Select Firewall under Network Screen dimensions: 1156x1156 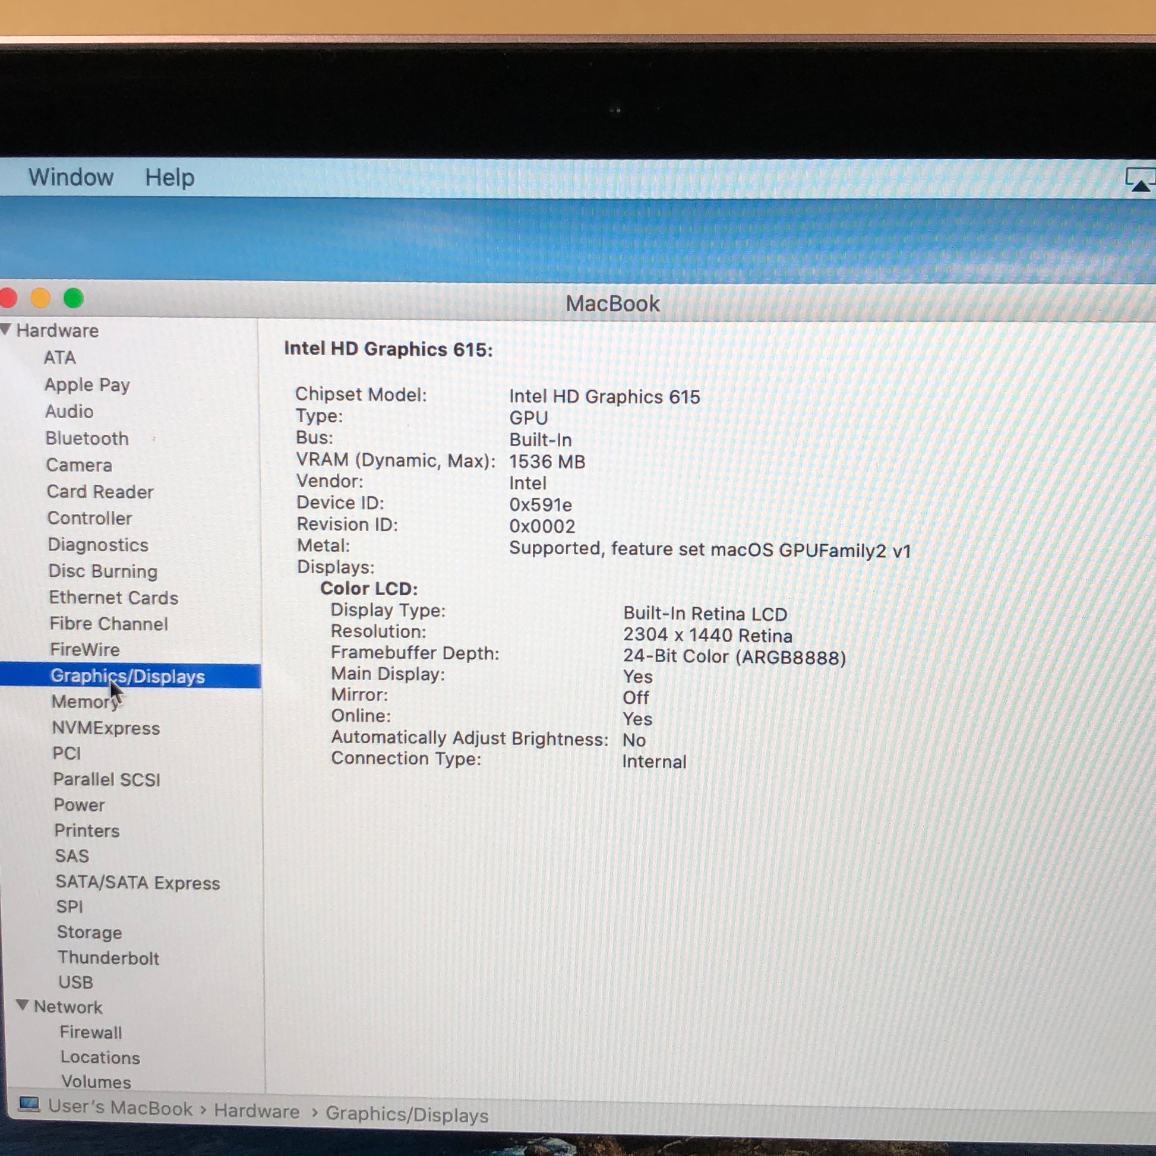click(90, 1032)
